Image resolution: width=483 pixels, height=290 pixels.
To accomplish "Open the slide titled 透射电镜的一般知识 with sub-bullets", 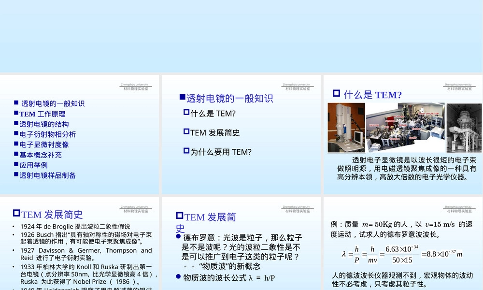I will (241, 134).
